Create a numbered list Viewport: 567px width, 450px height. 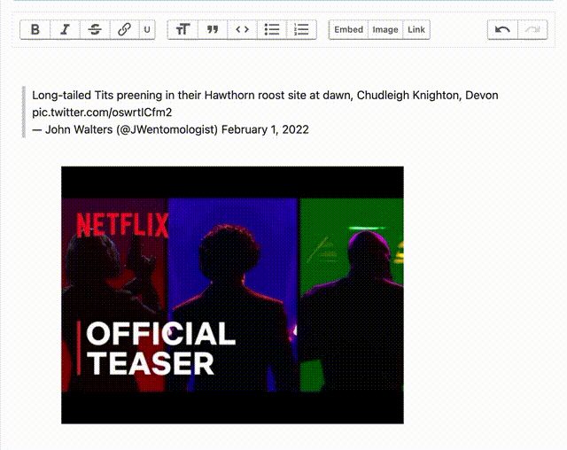(x=301, y=29)
